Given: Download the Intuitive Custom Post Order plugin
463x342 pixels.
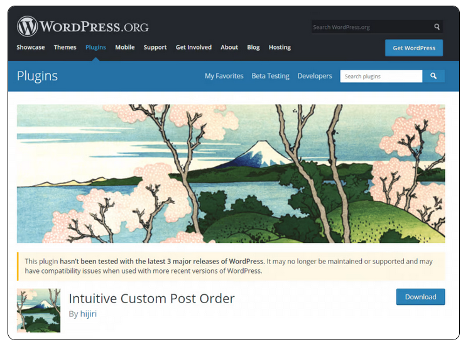Looking at the screenshot, I should [420, 297].
